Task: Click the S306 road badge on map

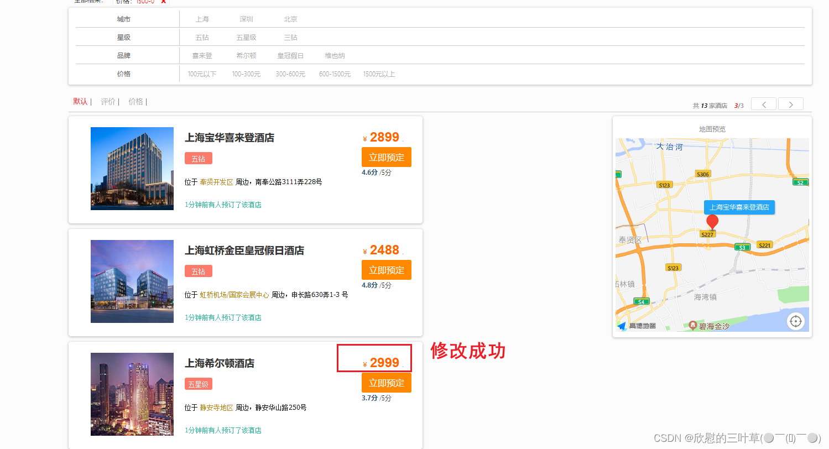Action: 703,174
